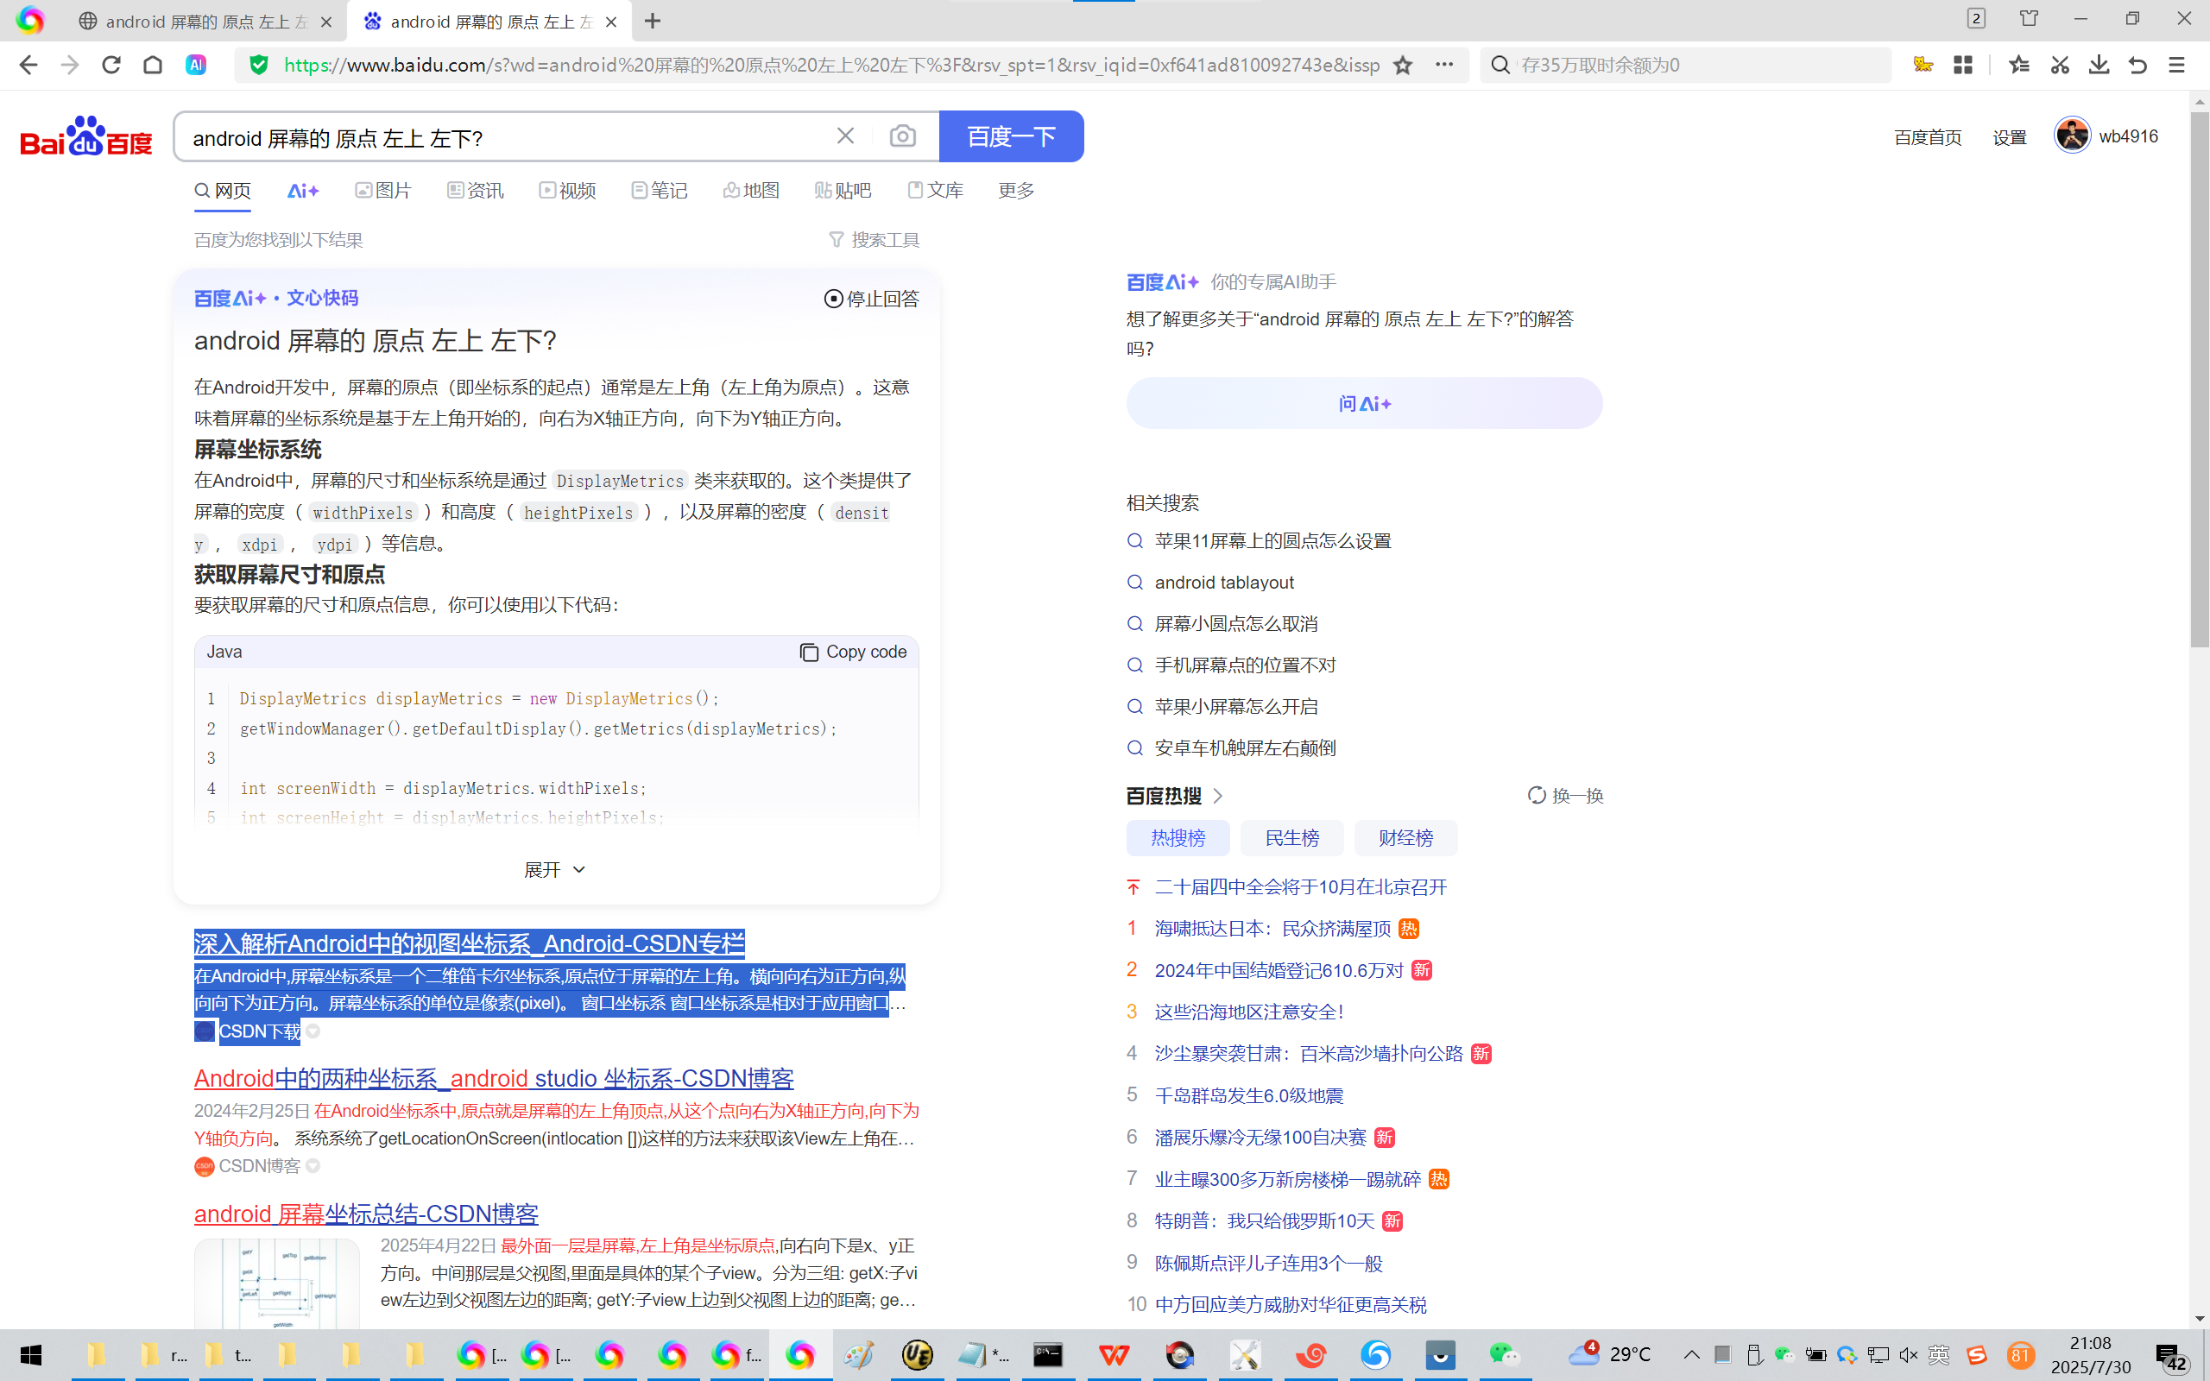Screen dimensions: 2210x1381
Task: Switch to the 地图 search tab
Action: [x=751, y=190]
